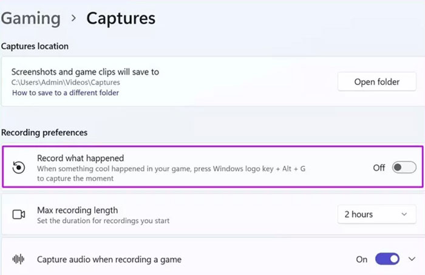Open the 2 hours recording length dropdown
This screenshot has height=275, width=425.
(x=376, y=214)
